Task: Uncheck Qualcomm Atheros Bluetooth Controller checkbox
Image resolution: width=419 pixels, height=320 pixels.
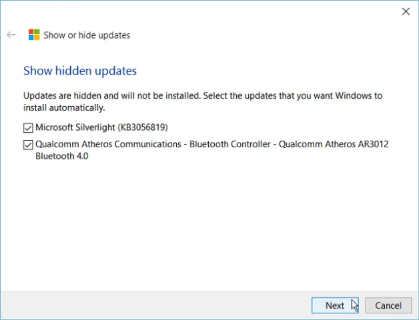Action: [28, 145]
